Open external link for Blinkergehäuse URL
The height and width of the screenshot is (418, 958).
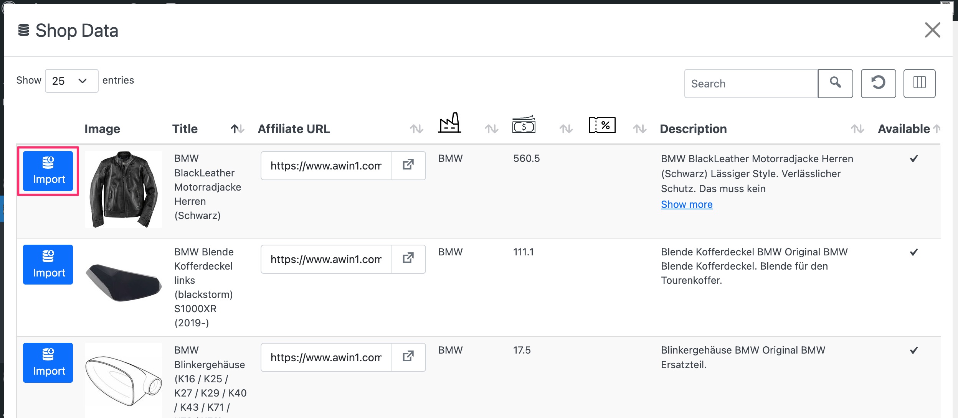[x=408, y=357]
